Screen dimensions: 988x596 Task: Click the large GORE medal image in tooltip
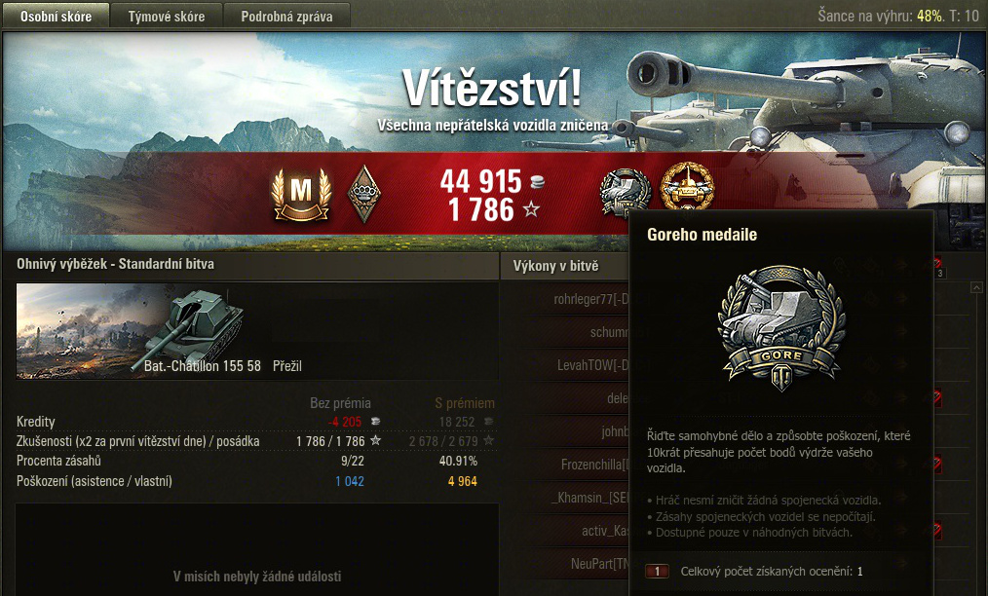click(780, 328)
